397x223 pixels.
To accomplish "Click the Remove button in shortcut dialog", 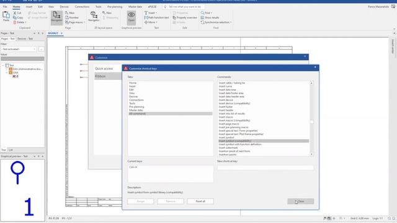I will click(171, 201).
